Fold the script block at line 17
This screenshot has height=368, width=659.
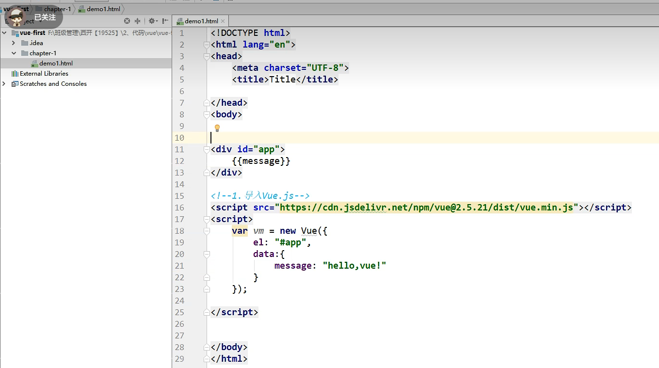[x=207, y=219]
